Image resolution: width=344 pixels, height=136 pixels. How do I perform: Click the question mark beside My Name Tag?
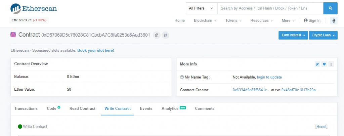point(182,77)
